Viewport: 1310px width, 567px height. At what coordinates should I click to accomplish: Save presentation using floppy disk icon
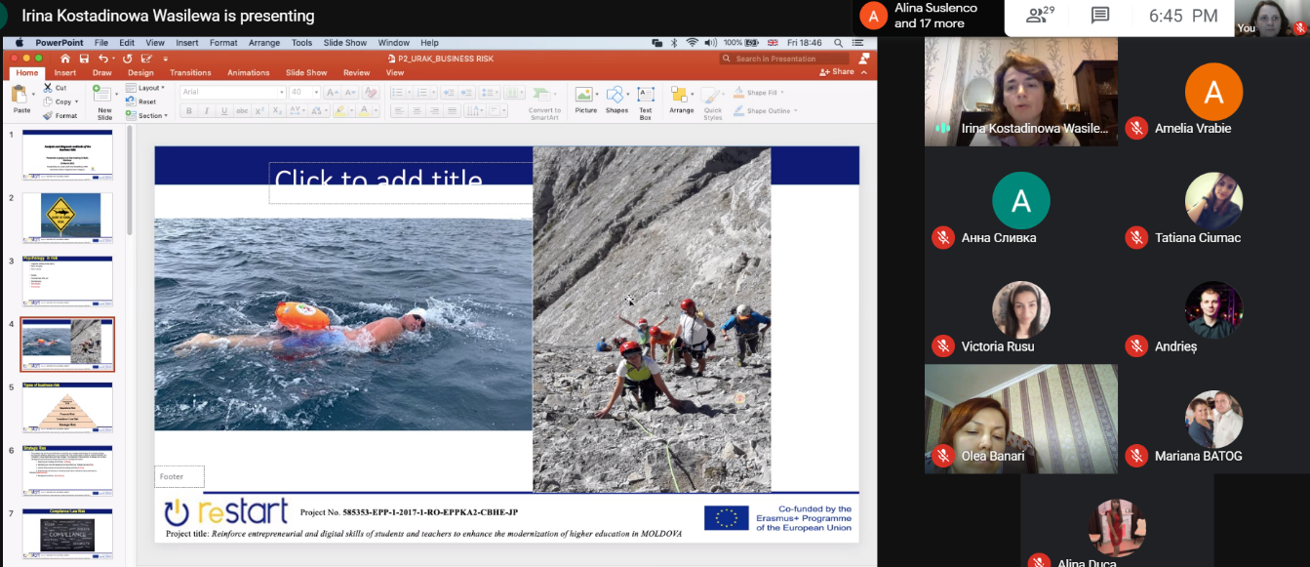(x=82, y=59)
